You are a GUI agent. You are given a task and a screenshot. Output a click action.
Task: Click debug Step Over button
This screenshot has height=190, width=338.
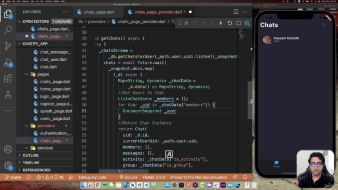pos(195,23)
